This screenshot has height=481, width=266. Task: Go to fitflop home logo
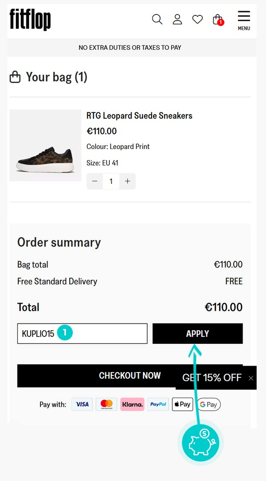(x=30, y=20)
